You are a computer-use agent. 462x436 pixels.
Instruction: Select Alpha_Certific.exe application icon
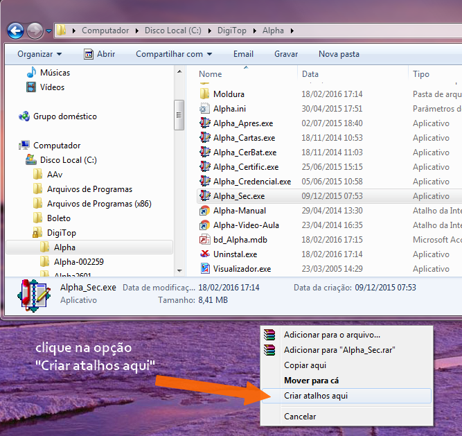pos(204,166)
